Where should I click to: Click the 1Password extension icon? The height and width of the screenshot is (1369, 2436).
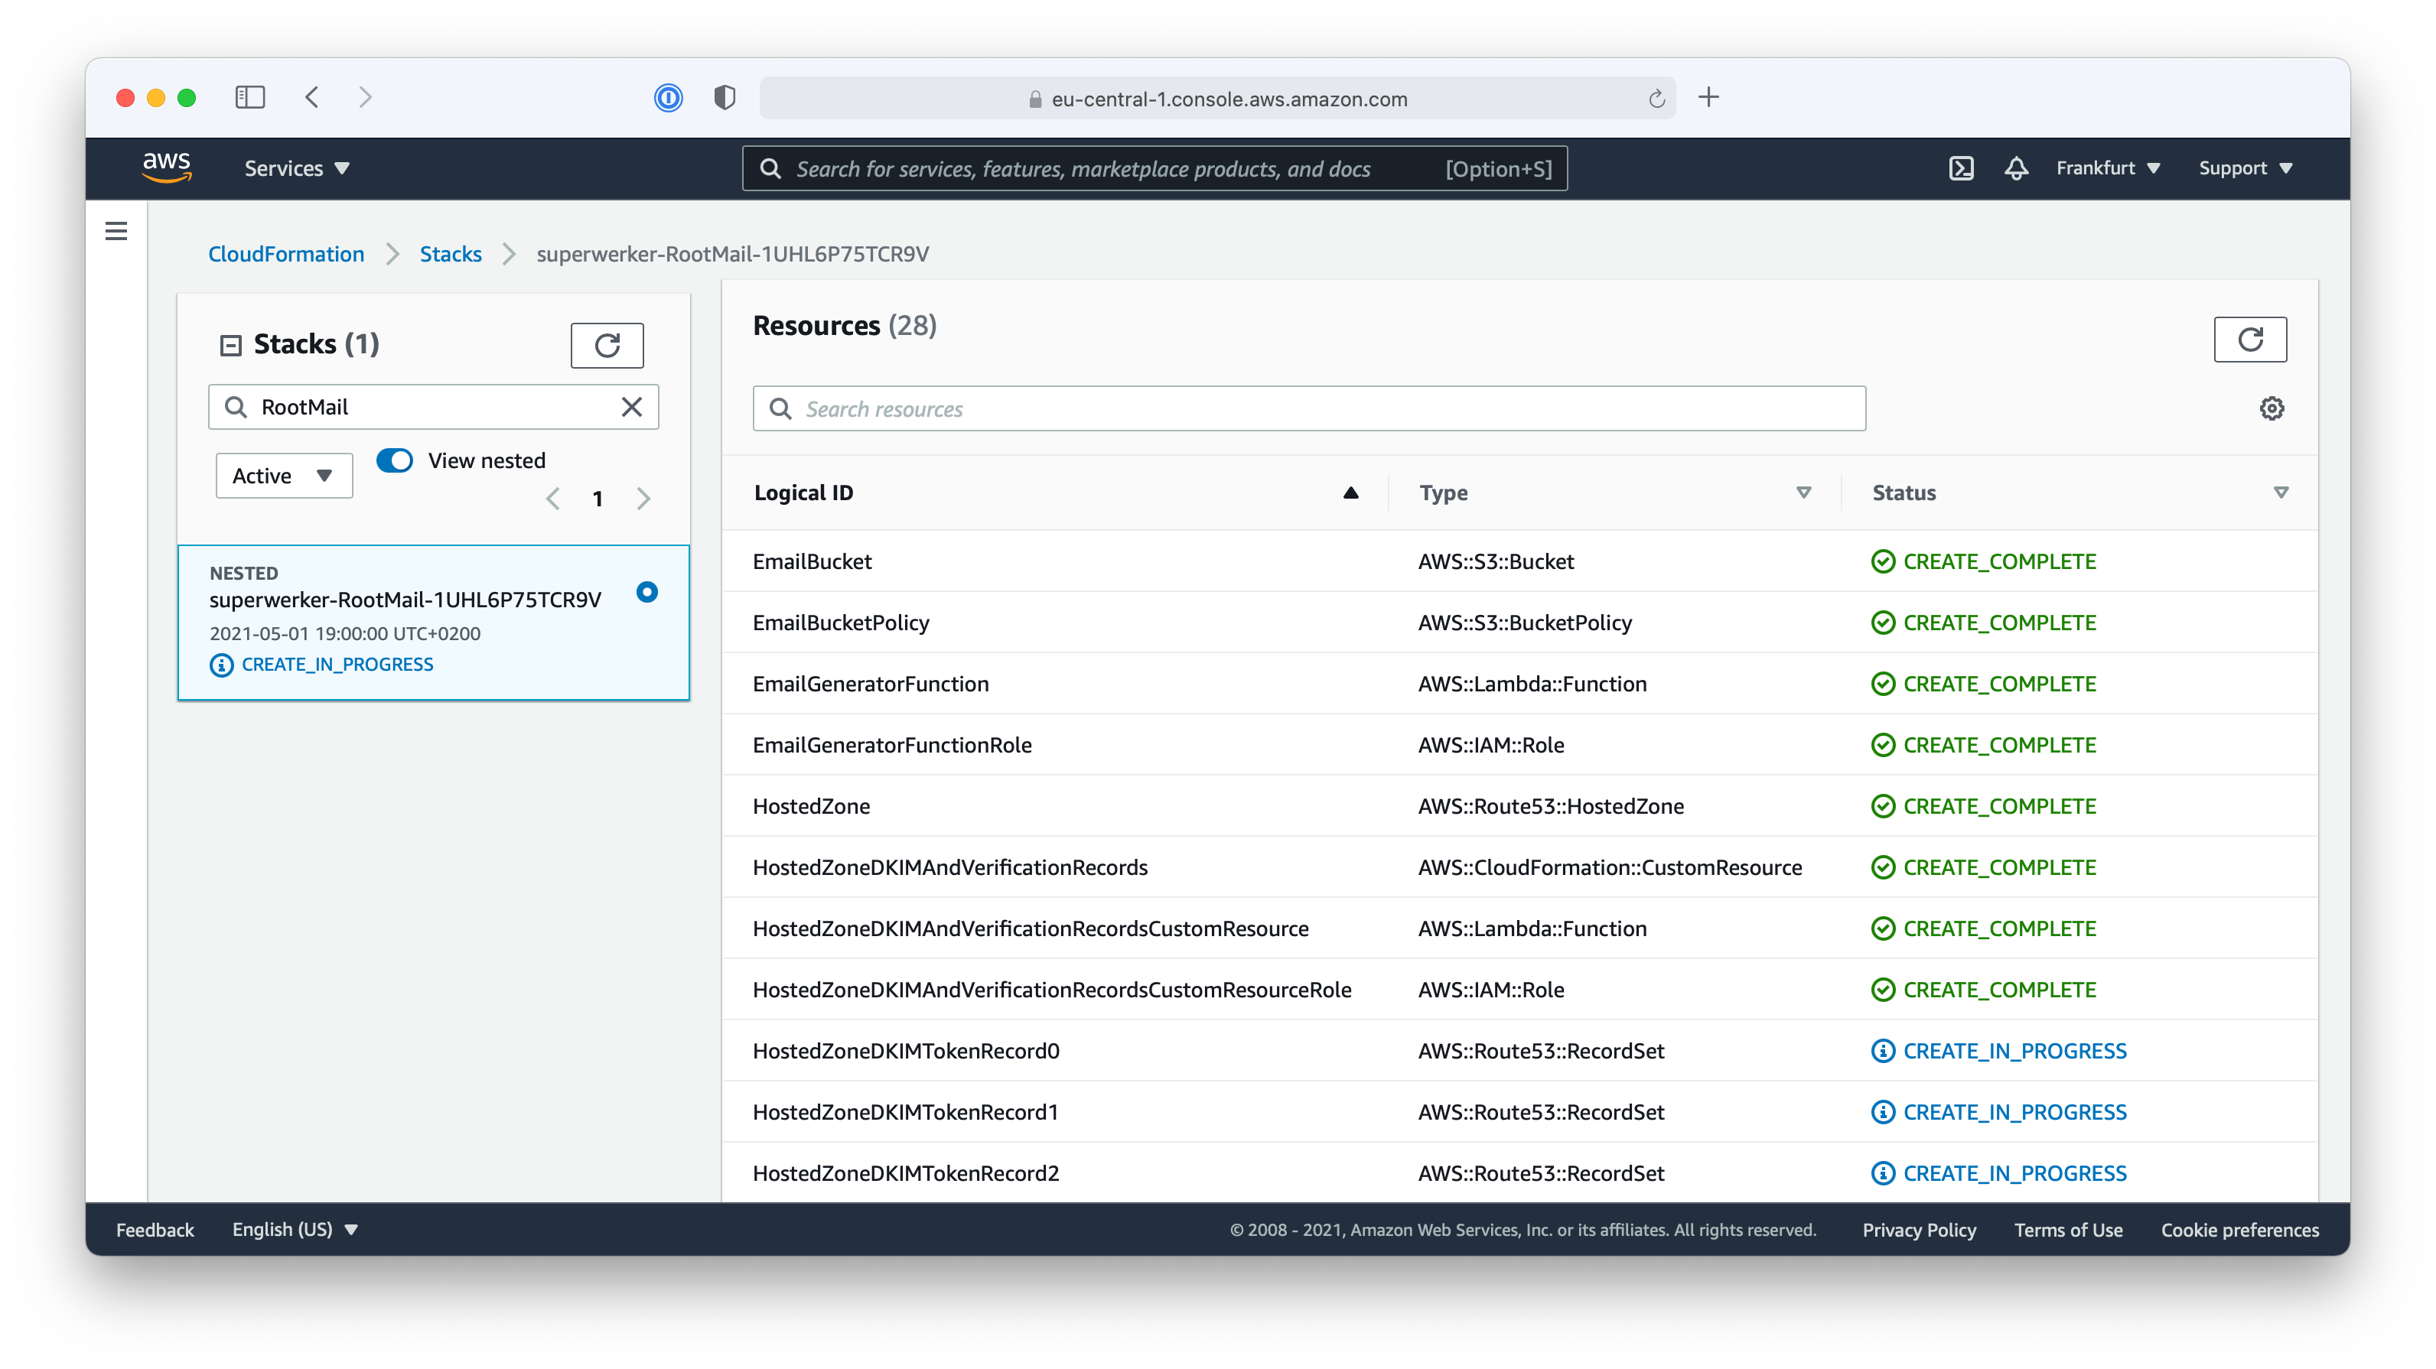pyautogui.click(x=668, y=97)
